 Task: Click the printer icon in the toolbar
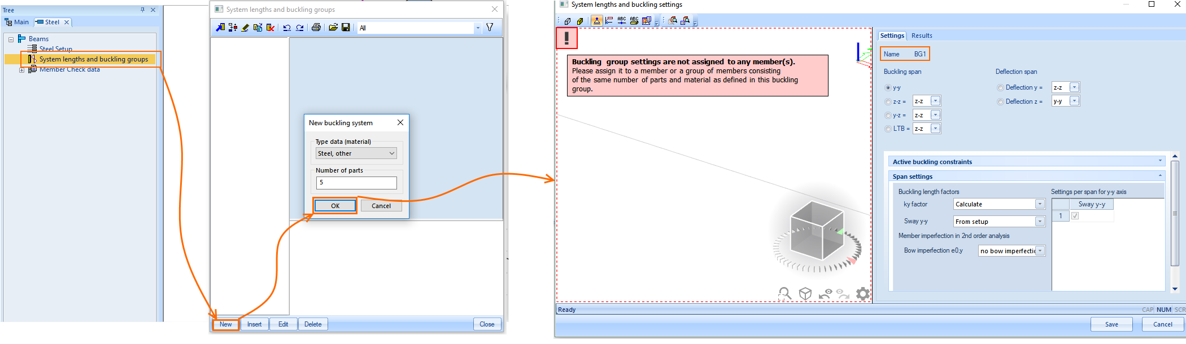point(316,27)
